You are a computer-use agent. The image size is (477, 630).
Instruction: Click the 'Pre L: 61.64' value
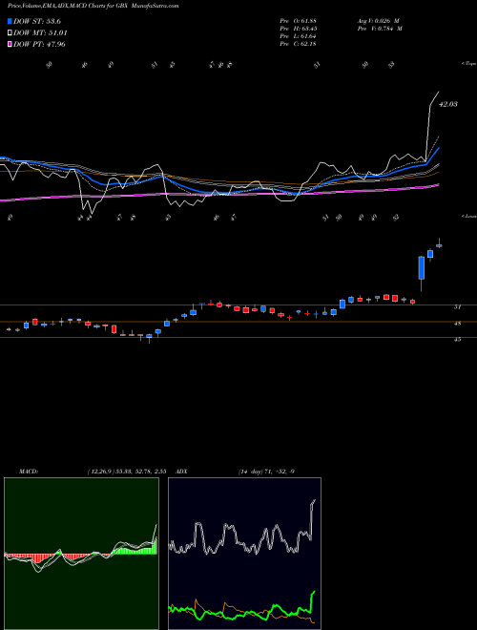click(298, 36)
